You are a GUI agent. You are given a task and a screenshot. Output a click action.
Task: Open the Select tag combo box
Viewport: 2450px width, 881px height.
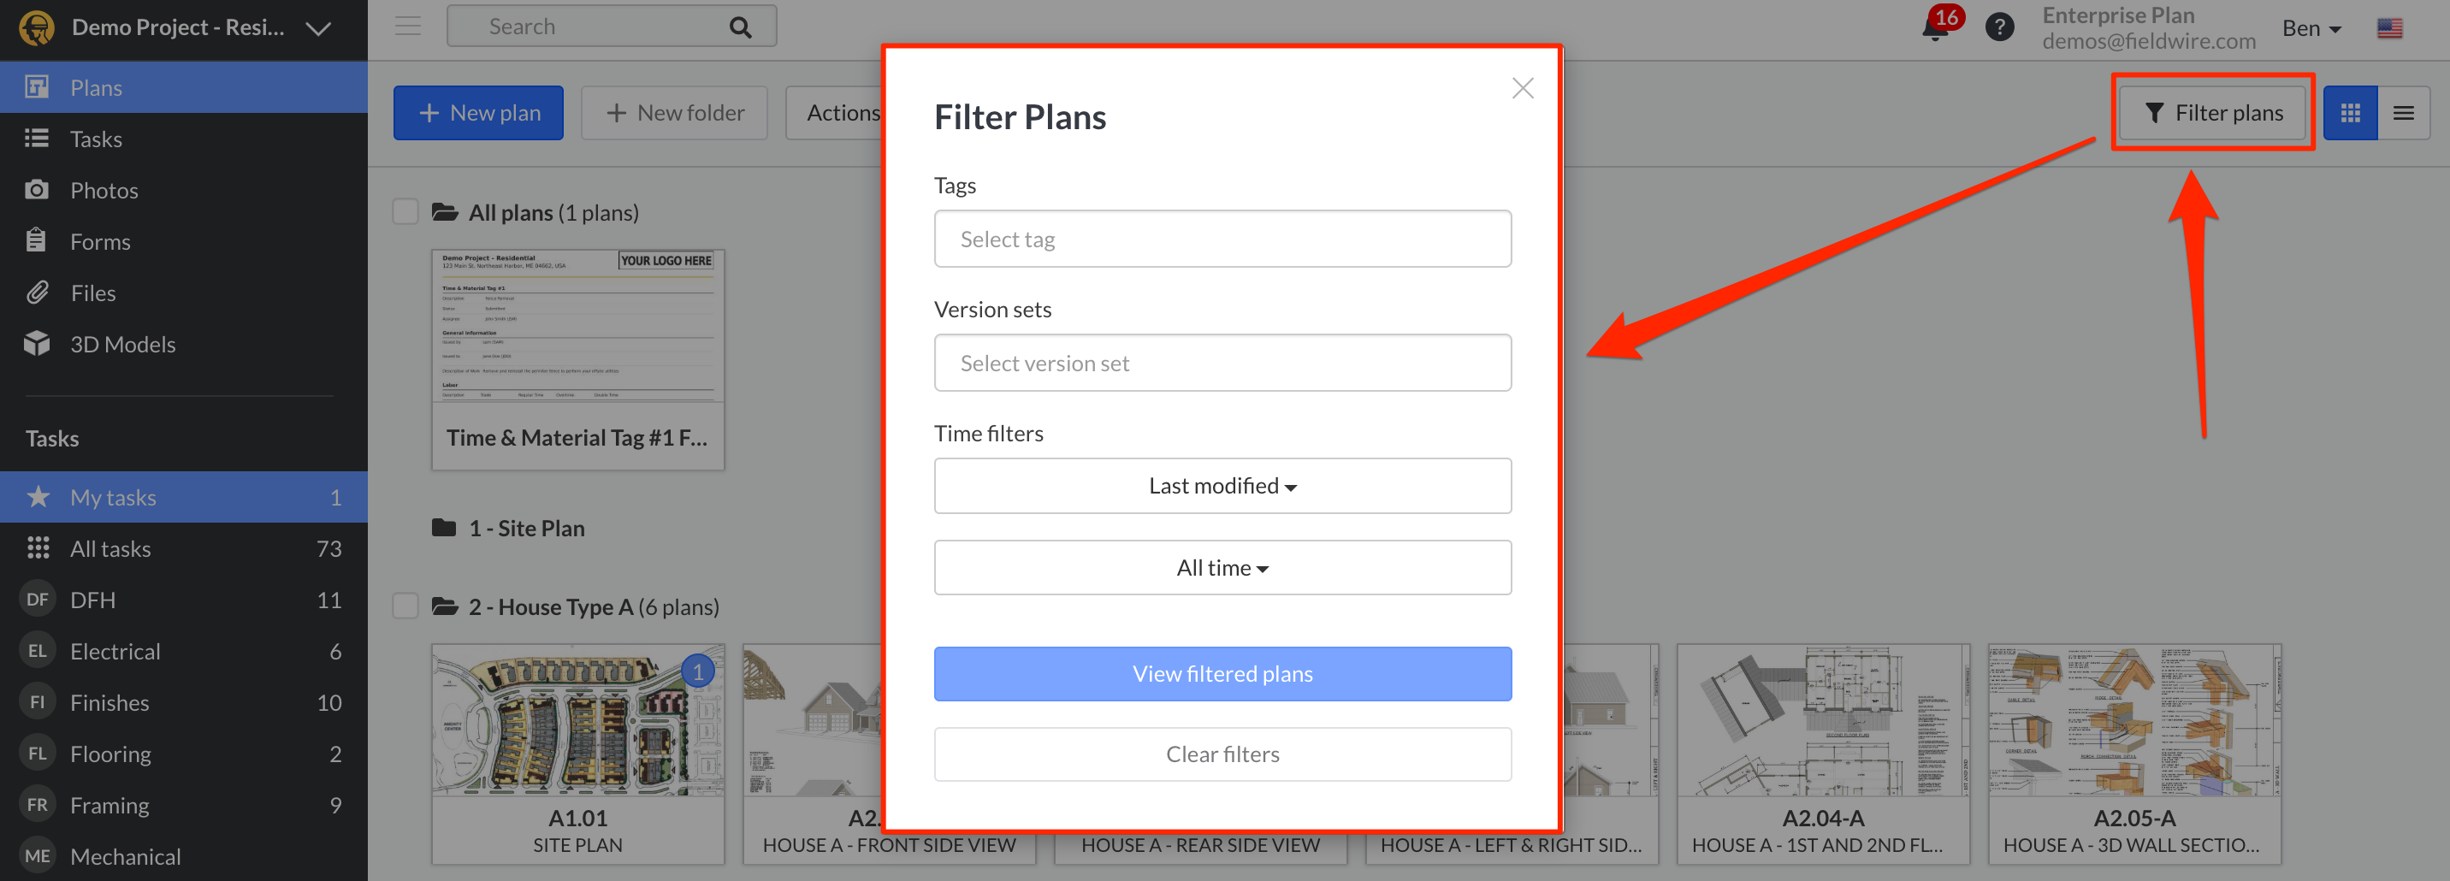[x=1222, y=239]
